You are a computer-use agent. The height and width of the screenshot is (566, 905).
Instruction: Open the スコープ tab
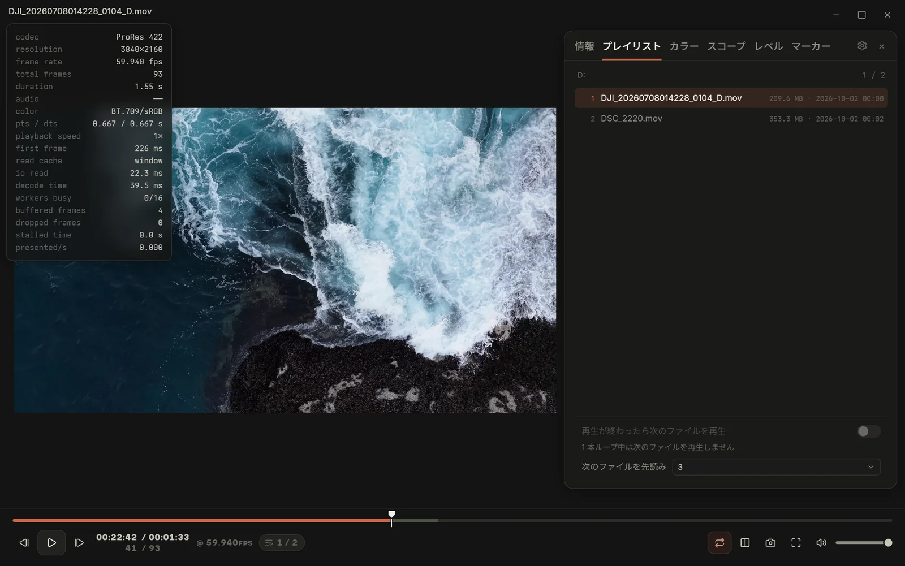[726, 46]
